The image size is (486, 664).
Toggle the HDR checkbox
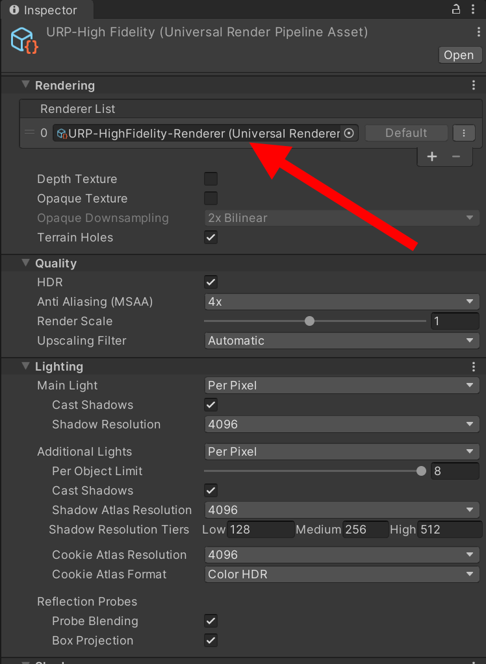[x=211, y=282]
